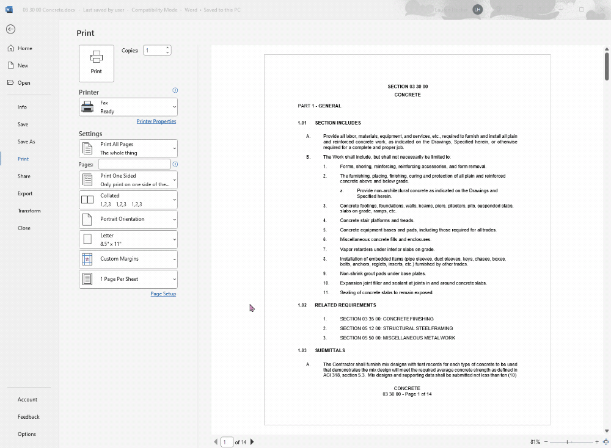This screenshot has height=448, width=611.
Task: Open Page Setup via its link
Action: pyautogui.click(x=163, y=294)
